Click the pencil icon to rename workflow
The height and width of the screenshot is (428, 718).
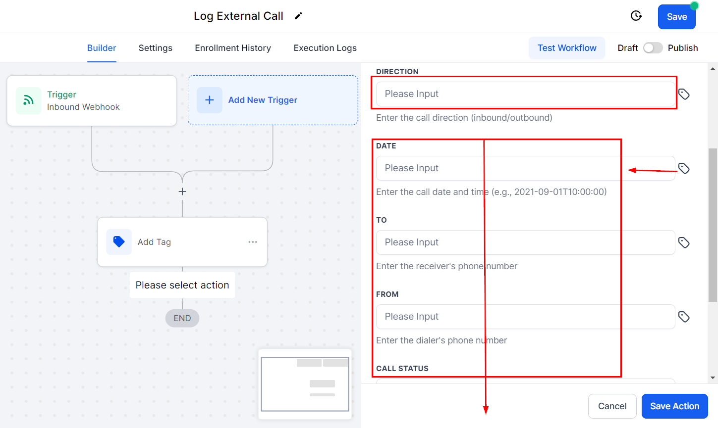(298, 16)
